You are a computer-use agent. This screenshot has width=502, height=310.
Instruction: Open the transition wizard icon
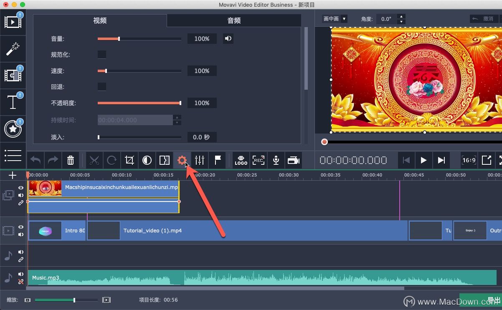[x=165, y=160]
